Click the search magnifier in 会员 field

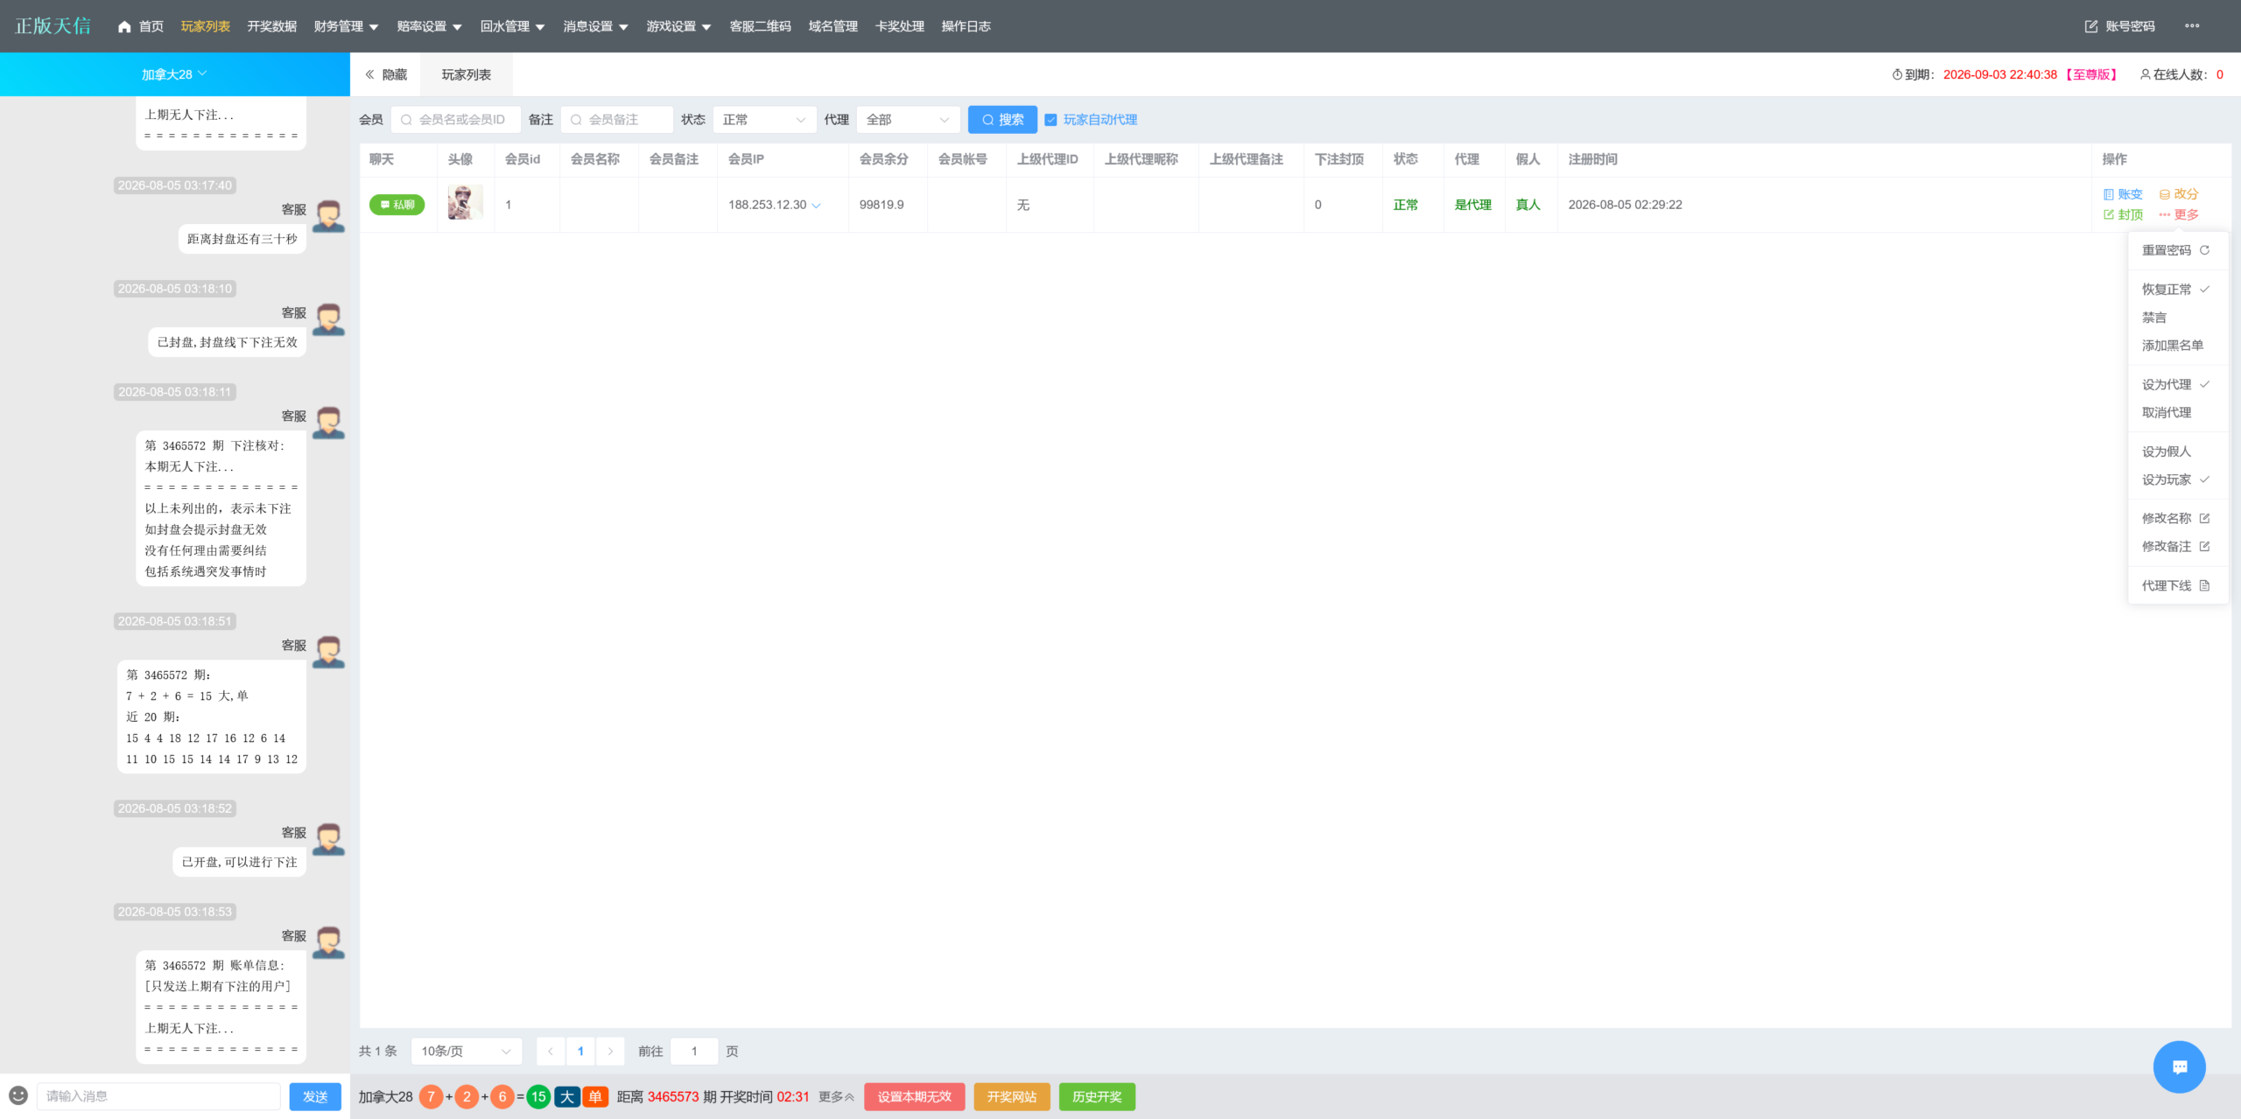pos(406,120)
